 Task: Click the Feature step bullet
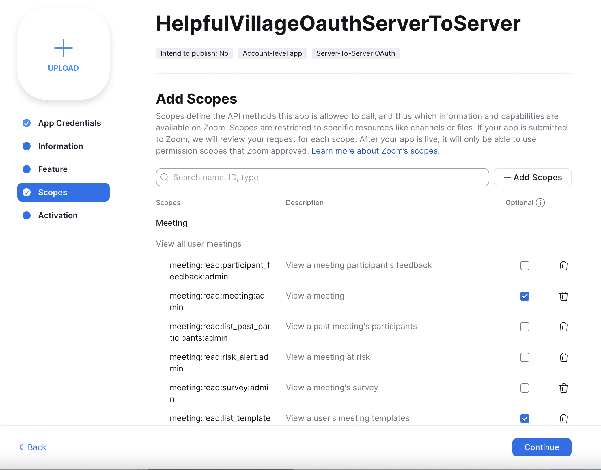click(27, 169)
